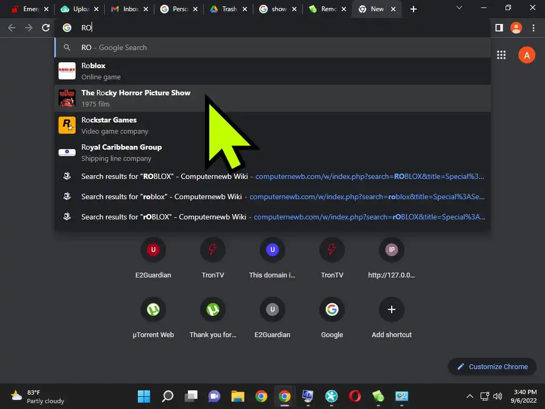Viewport: 545px width, 409px height.
Task: Open TronTV shortcut beside the 127.0.0 shortcut
Action: pos(332,257)
